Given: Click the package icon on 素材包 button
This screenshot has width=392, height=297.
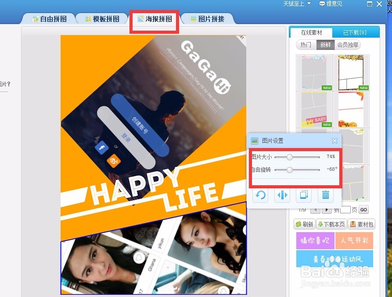Looking at the screenshot, I should [353, 224].
